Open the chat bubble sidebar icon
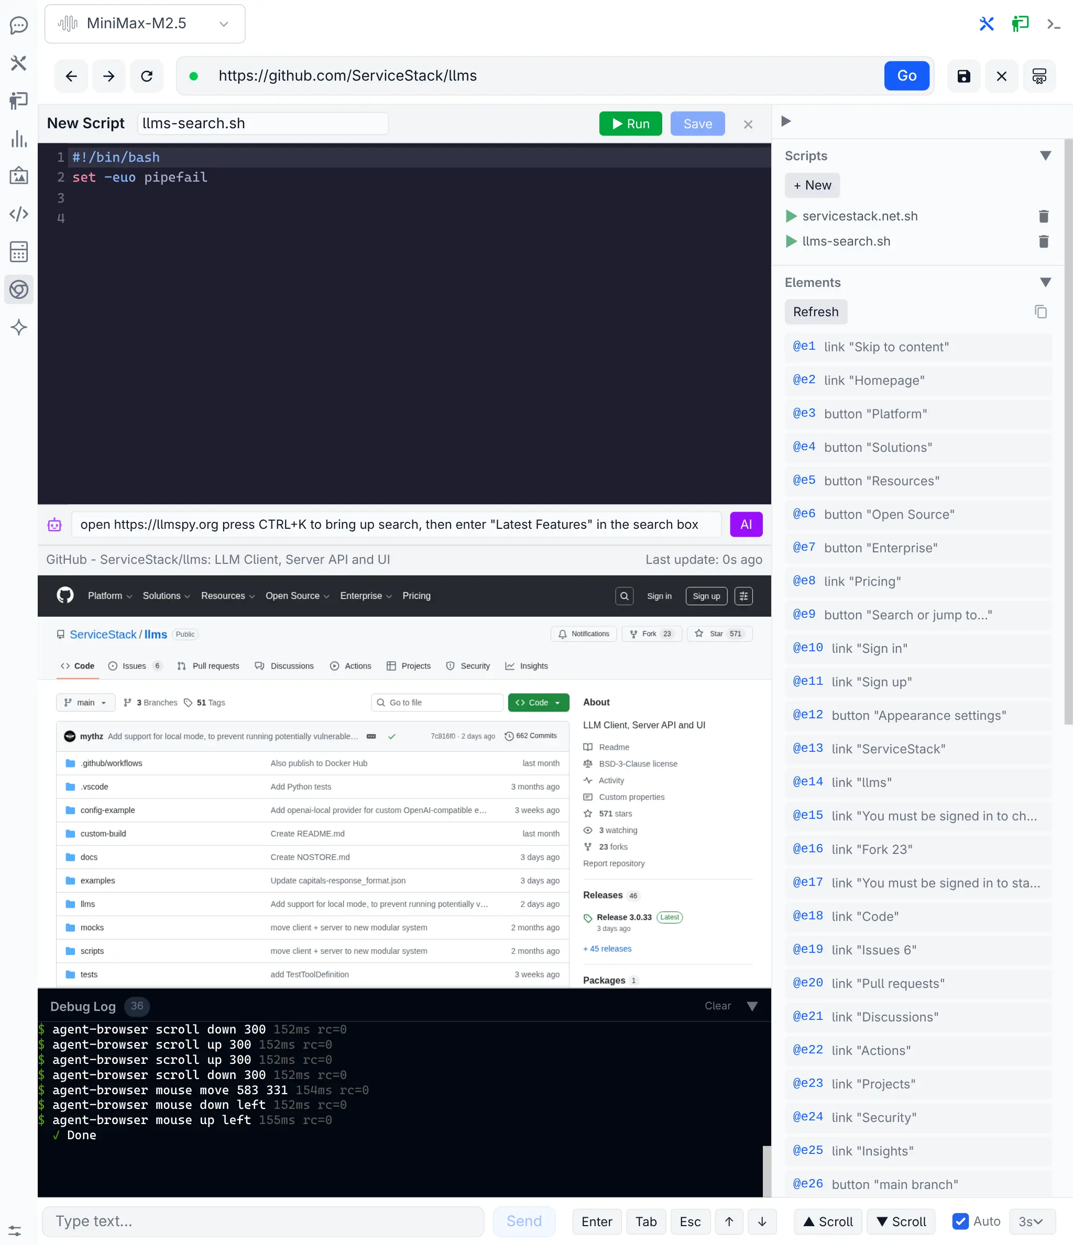Viewport: 1073px width, 1245px height. [x=19, y=25]
